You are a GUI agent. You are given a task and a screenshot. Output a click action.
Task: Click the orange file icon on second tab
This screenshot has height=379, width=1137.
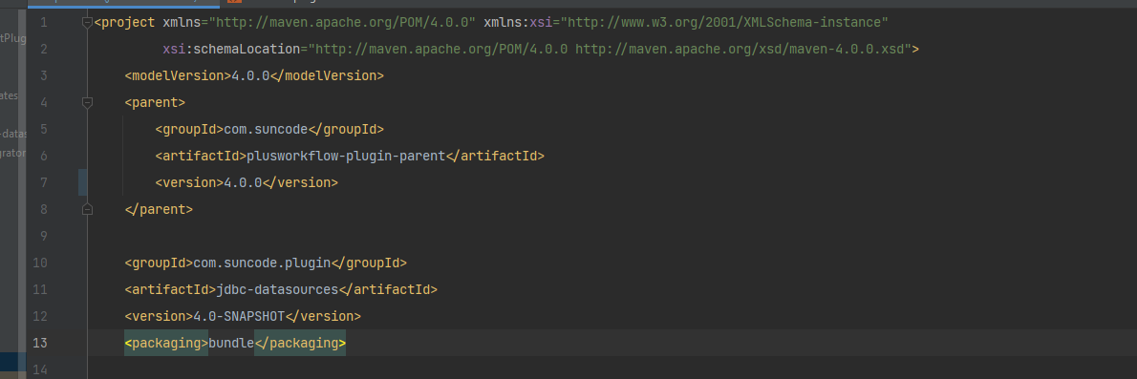point(231,2)
